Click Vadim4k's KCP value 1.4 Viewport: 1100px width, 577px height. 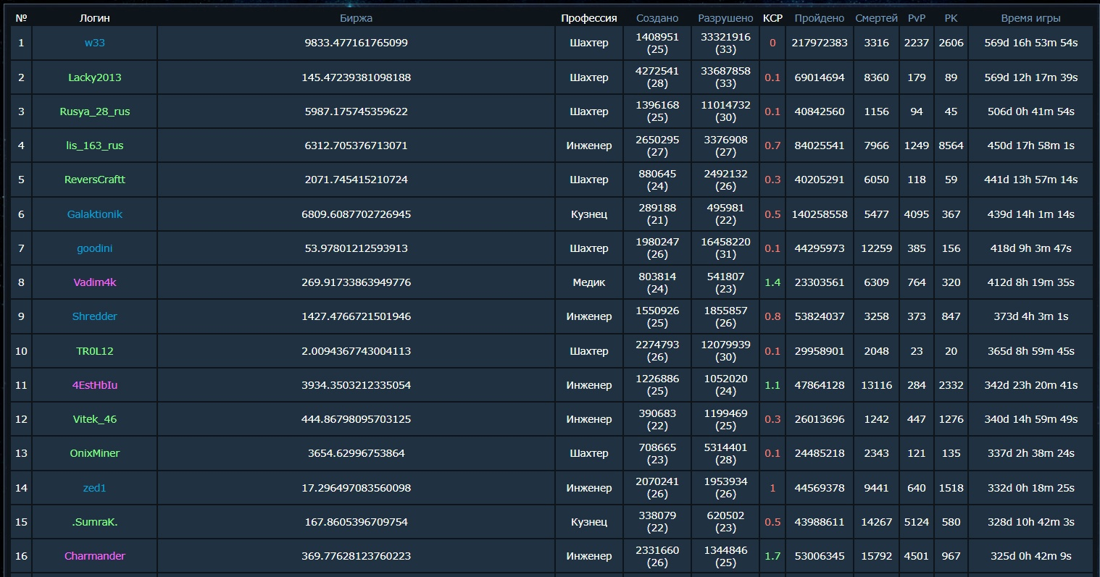tap(772, 282)
